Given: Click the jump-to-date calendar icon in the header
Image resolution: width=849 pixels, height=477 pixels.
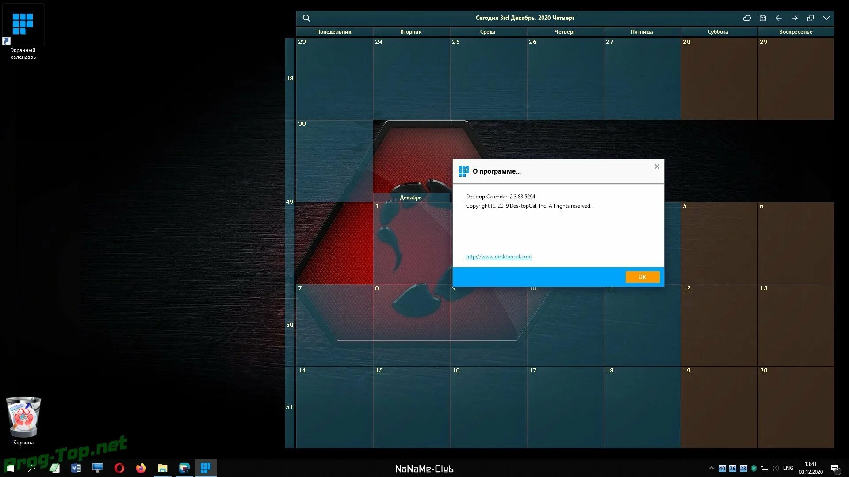Looking at the screenshot, I should (763, 18).
